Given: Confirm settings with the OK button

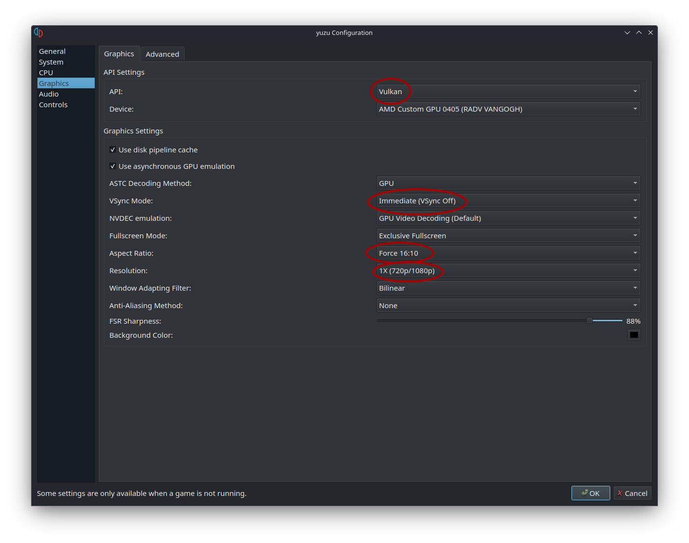Looking at the screenshot, I should 590,493.
